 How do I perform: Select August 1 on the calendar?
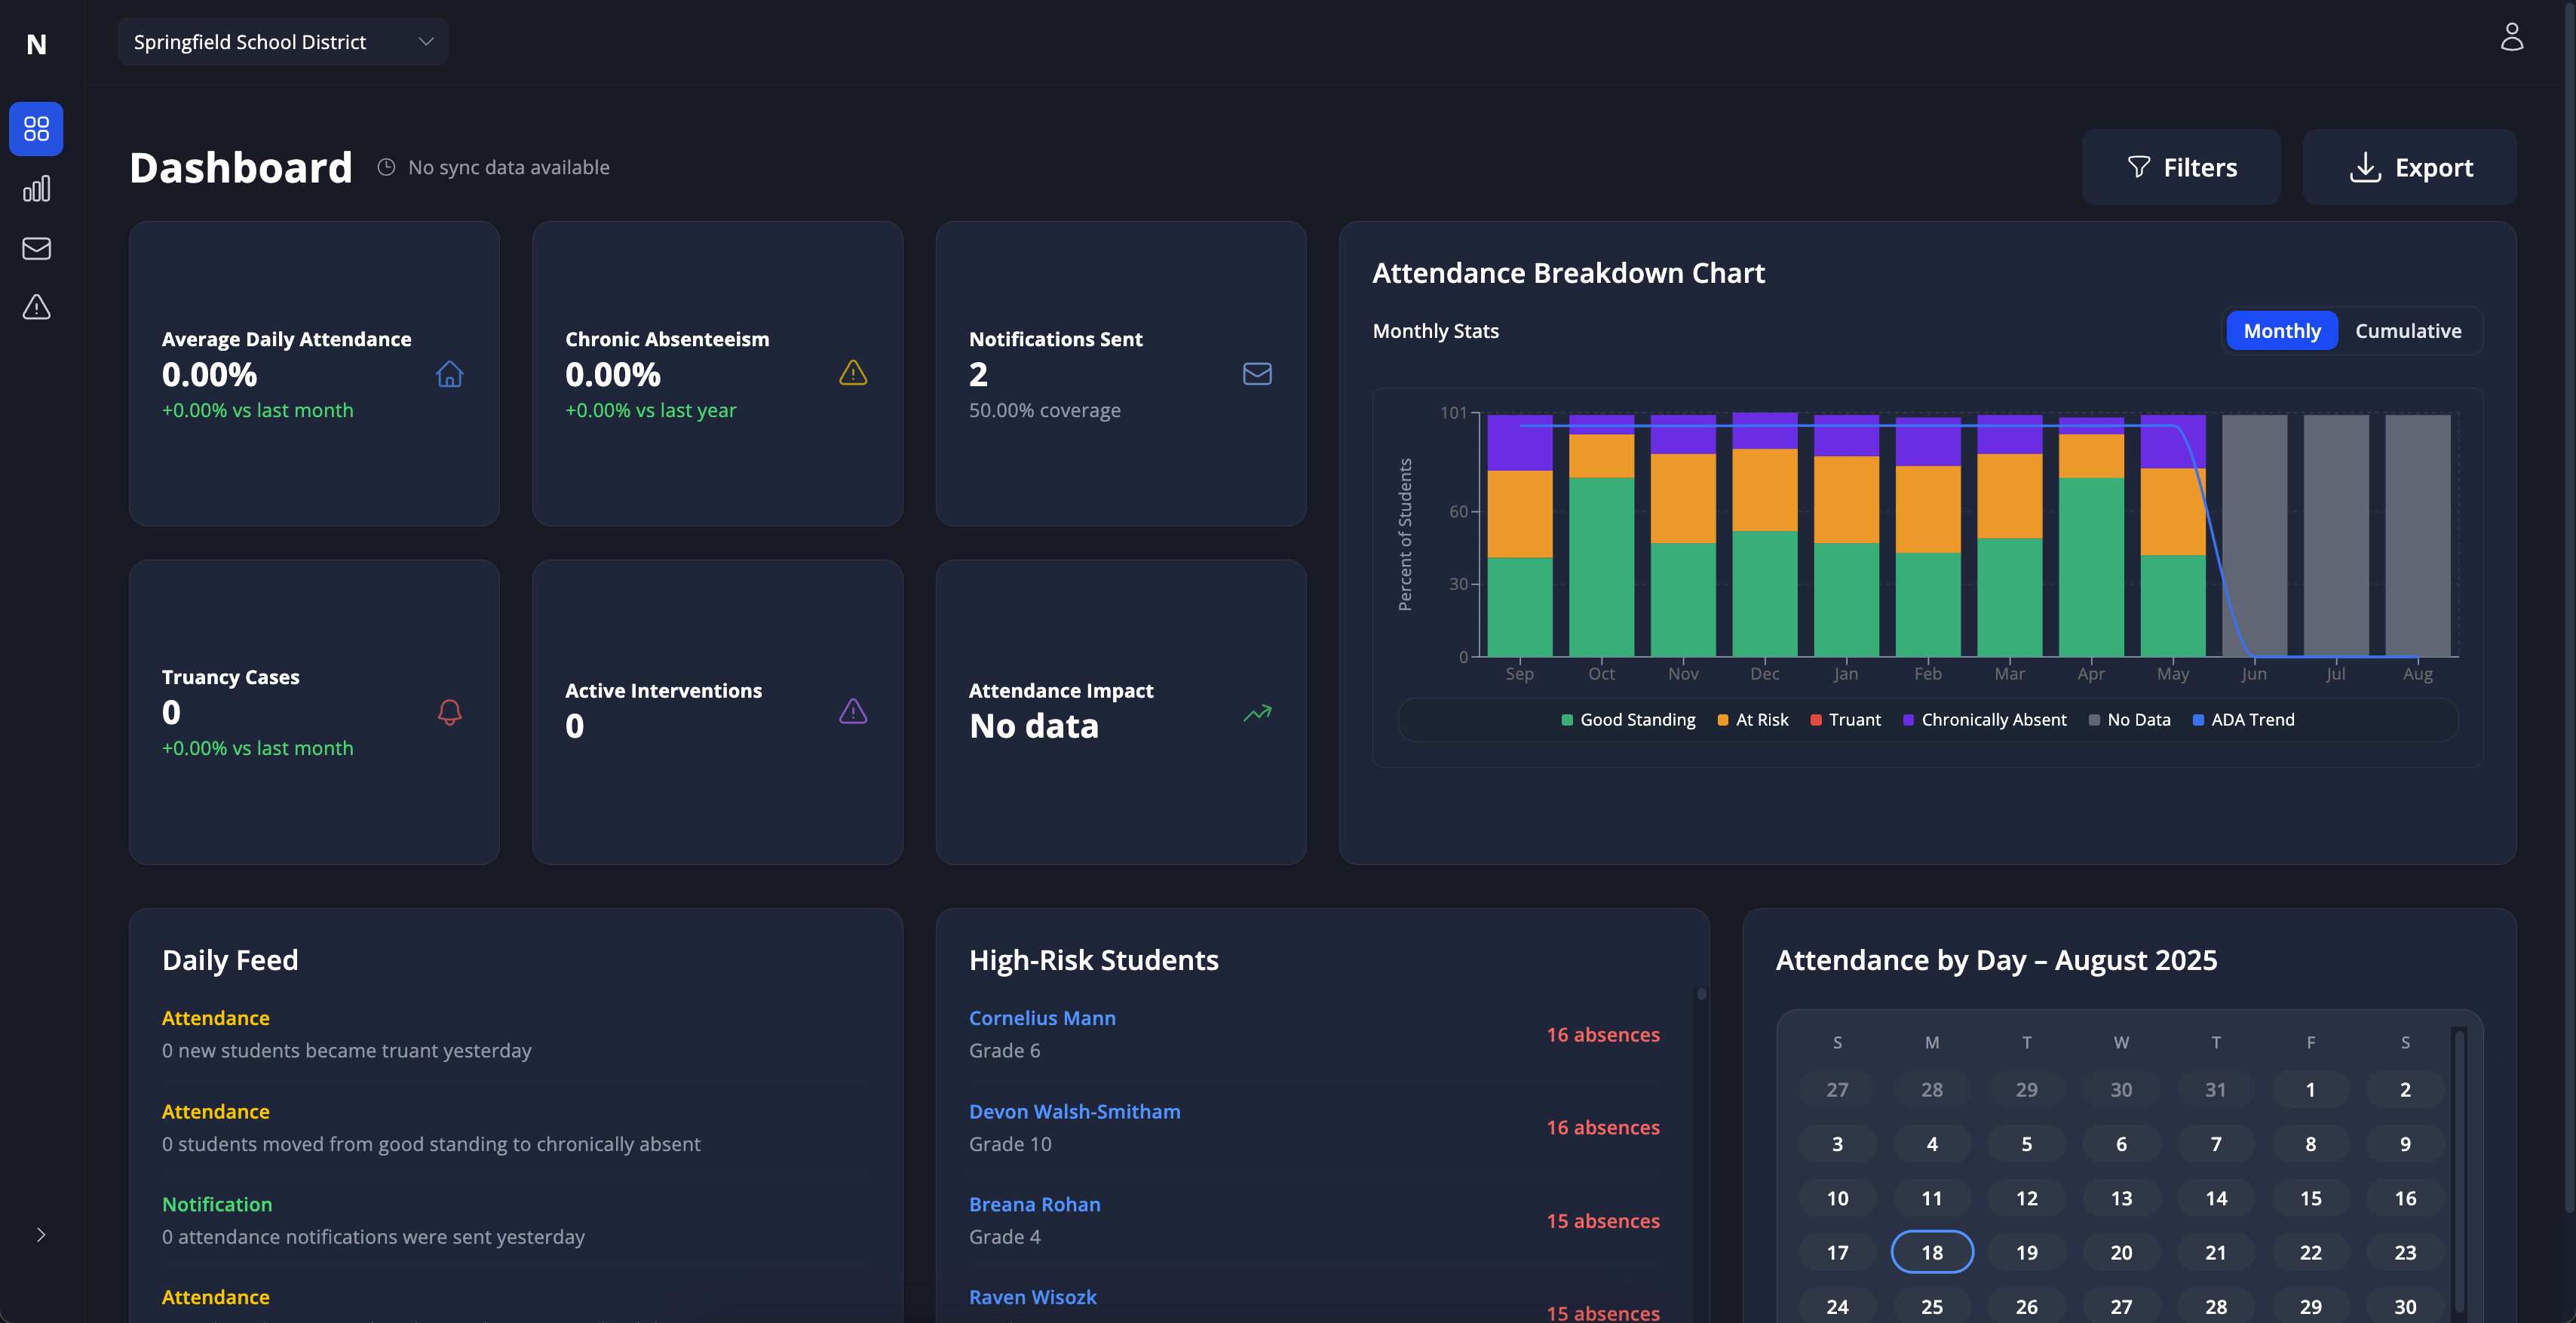(x=2310, y=1089)
